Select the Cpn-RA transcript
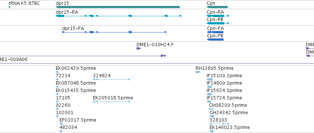This screenshot has width=314, height=133. 218,16
